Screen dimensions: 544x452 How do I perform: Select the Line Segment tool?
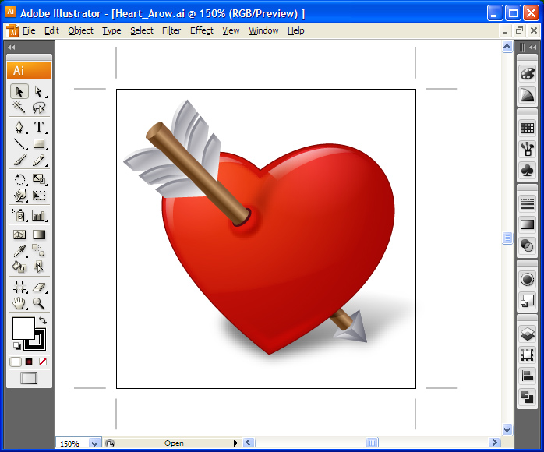coord(19,143)
